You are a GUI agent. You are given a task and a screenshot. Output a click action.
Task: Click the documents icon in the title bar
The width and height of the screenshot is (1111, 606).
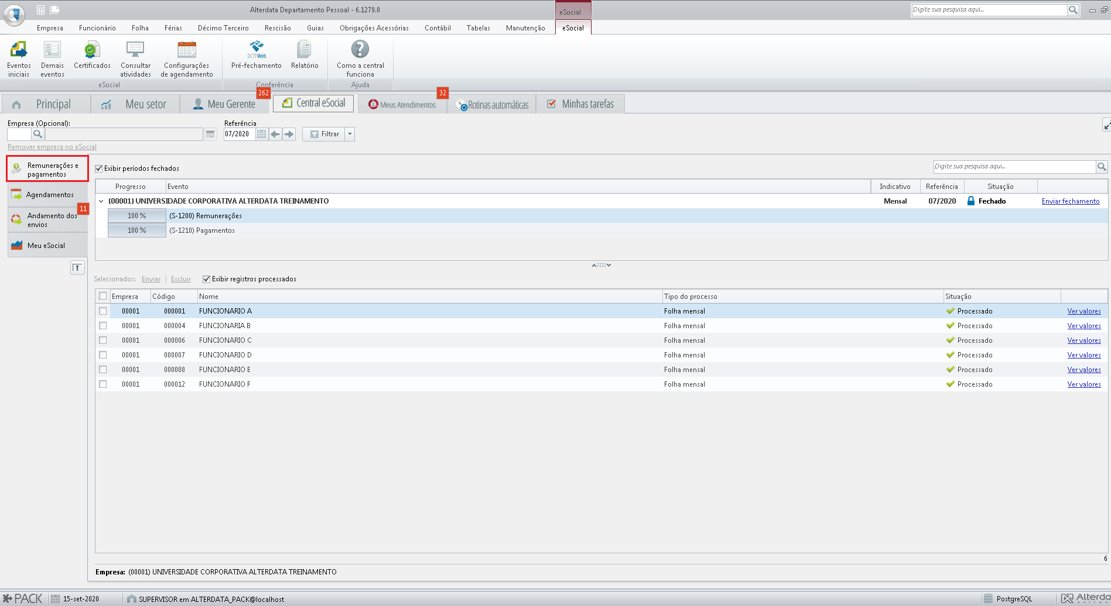(54, 9)
